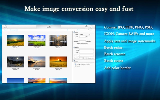Open the Preview icon in the toolbar
The image size is (160, 100).
(86, 26)
